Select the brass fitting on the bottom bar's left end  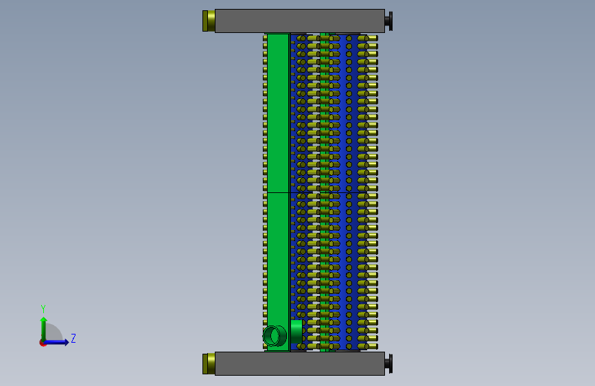[x=209, y=363]
